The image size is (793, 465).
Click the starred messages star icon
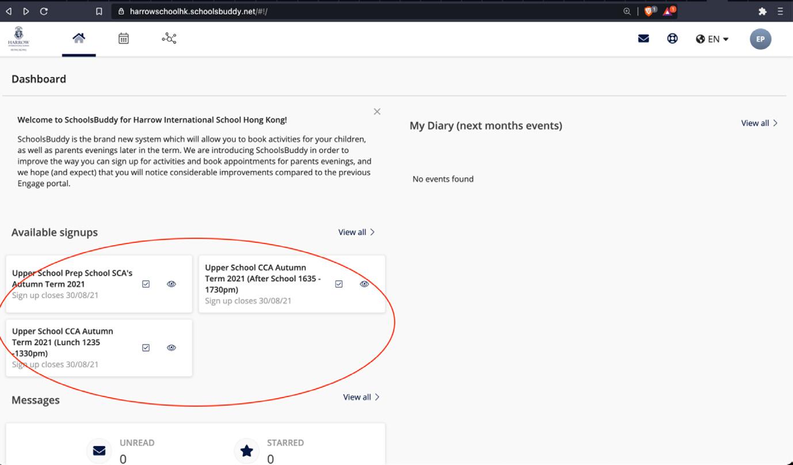pyautogui.click(x=247, y=451)
